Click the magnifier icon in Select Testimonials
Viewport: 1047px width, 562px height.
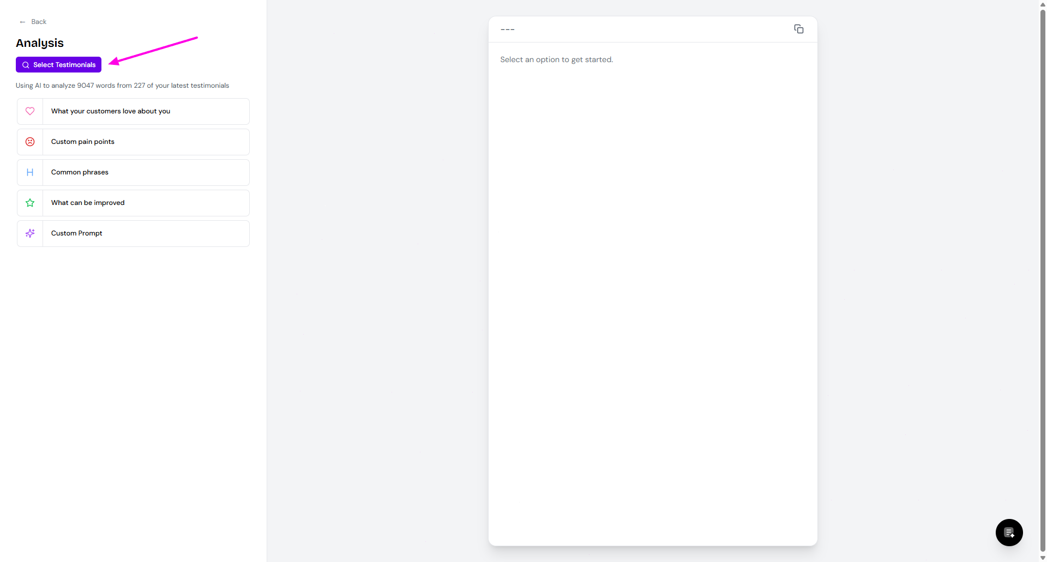26,65
